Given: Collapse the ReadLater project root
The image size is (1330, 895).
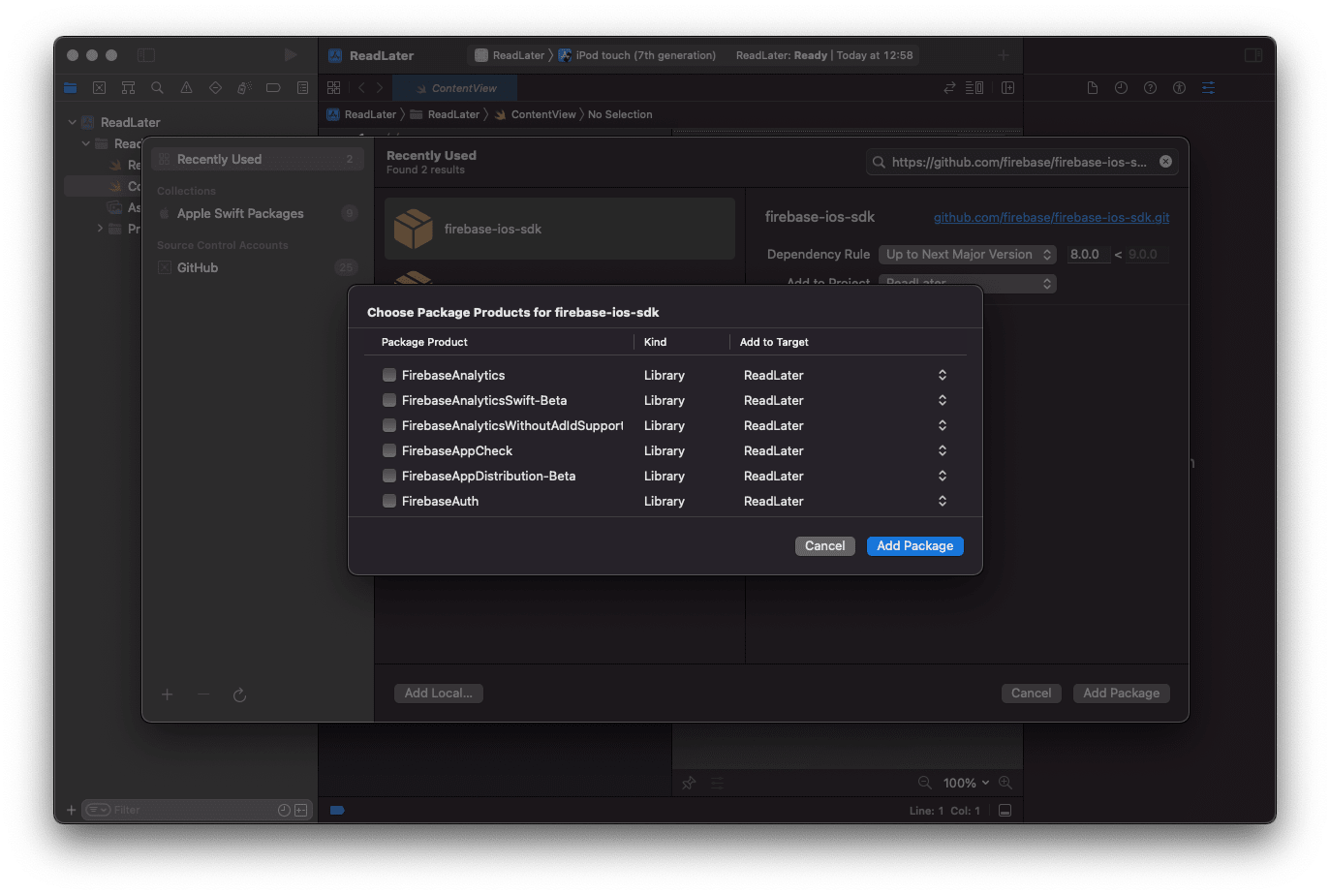Looking at the screenshot, I should 72,122.
